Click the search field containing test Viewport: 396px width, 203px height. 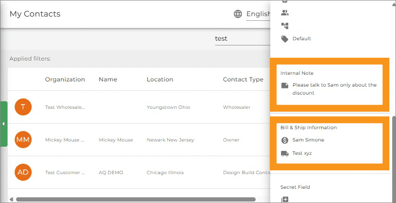pyautogui.click(x=242, y=39)
